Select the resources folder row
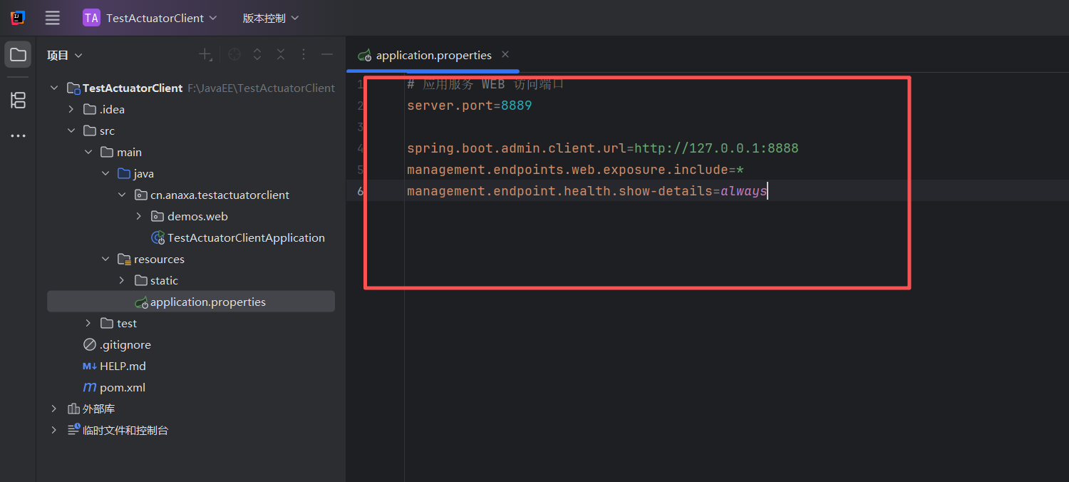 click(x=191, y=259)
